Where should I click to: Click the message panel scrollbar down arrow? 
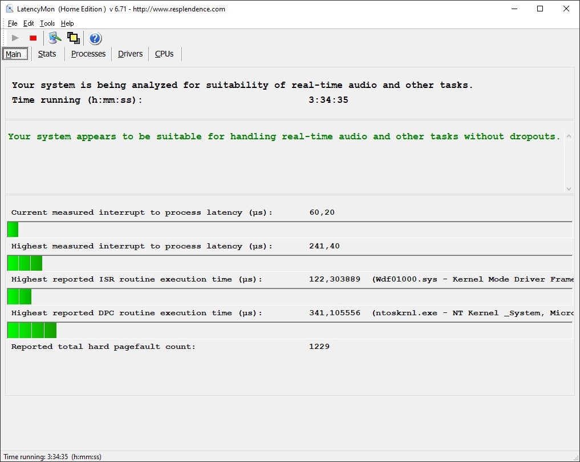[x=568, y=188]
